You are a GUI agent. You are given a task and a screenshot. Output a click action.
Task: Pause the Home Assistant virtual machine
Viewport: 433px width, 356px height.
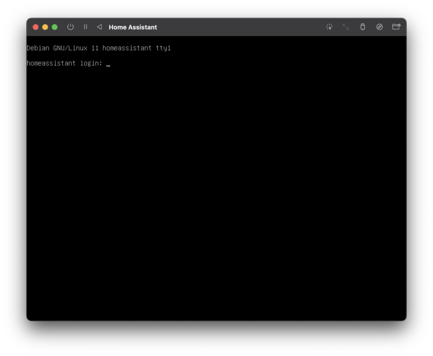(x=85, y=27)
